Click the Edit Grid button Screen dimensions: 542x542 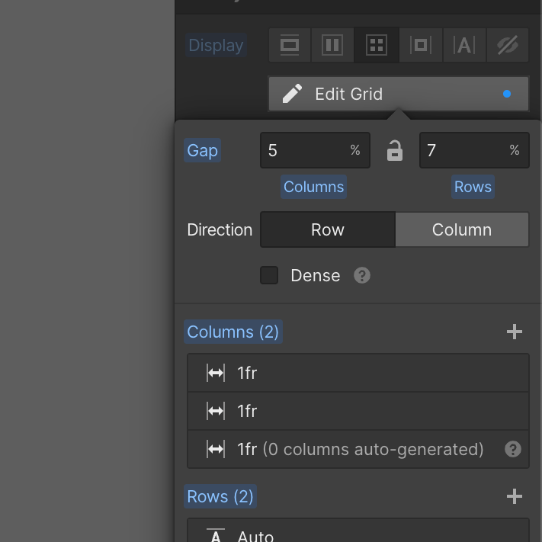pyautogui.click(x=399, y=94)
